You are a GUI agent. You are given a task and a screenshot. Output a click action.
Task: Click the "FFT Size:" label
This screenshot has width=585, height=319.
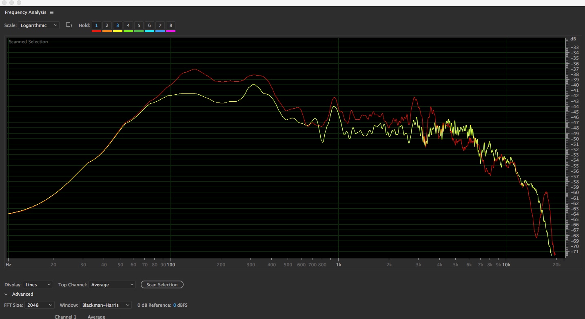13,305
